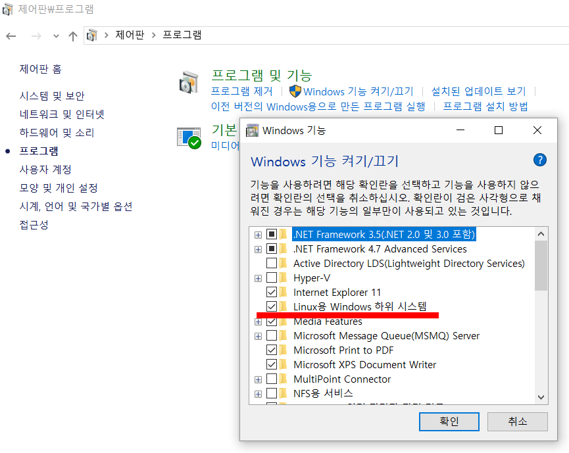The height and width of the screenshot is (453, 569).
Task: Click 프로그램 제거 link
Action: pos(241,91)
